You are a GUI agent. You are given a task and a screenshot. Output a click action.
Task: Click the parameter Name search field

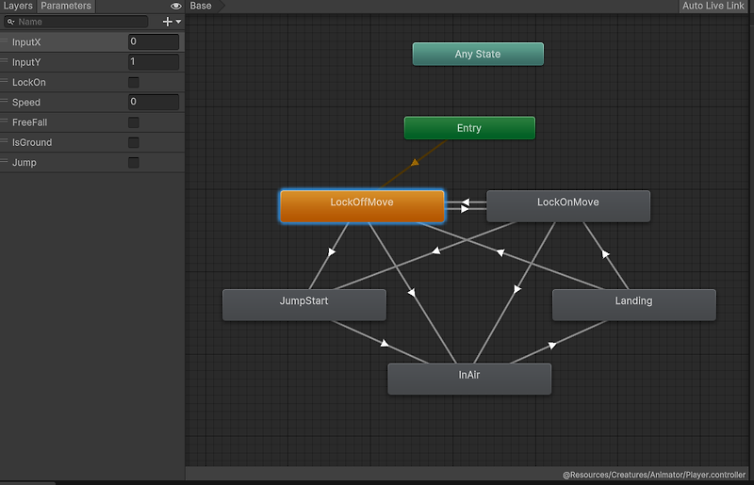point(76,22)
